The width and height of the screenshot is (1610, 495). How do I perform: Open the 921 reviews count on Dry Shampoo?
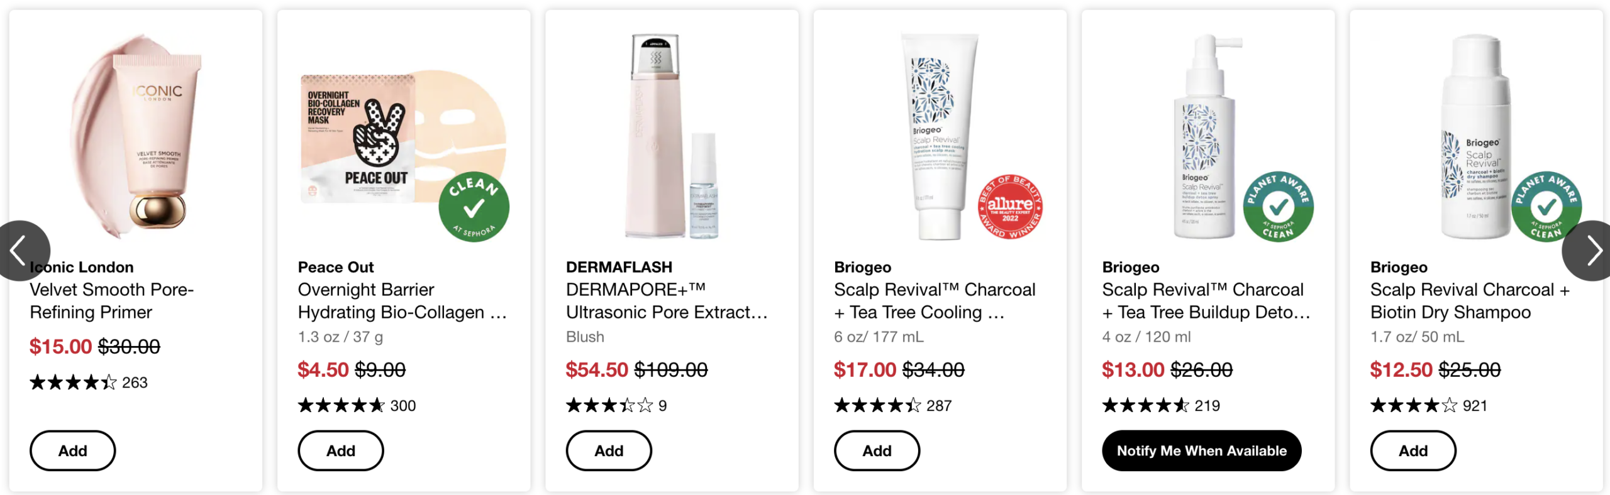(x=1475, y=406)
